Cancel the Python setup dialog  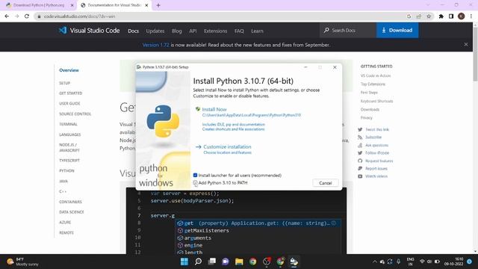pos(326,183)
